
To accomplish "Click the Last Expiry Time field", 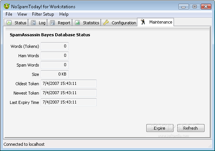I will pos(69,102).
